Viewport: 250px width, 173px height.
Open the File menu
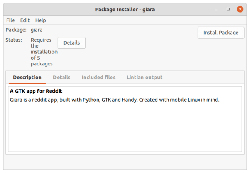(10, 20)
